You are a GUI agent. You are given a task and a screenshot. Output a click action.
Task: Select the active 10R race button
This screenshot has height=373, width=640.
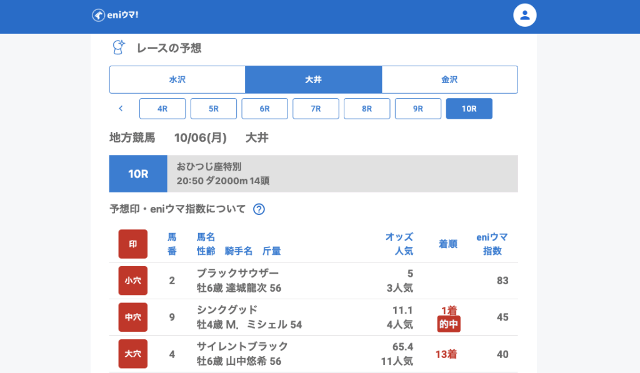click(x=469, y=109)
